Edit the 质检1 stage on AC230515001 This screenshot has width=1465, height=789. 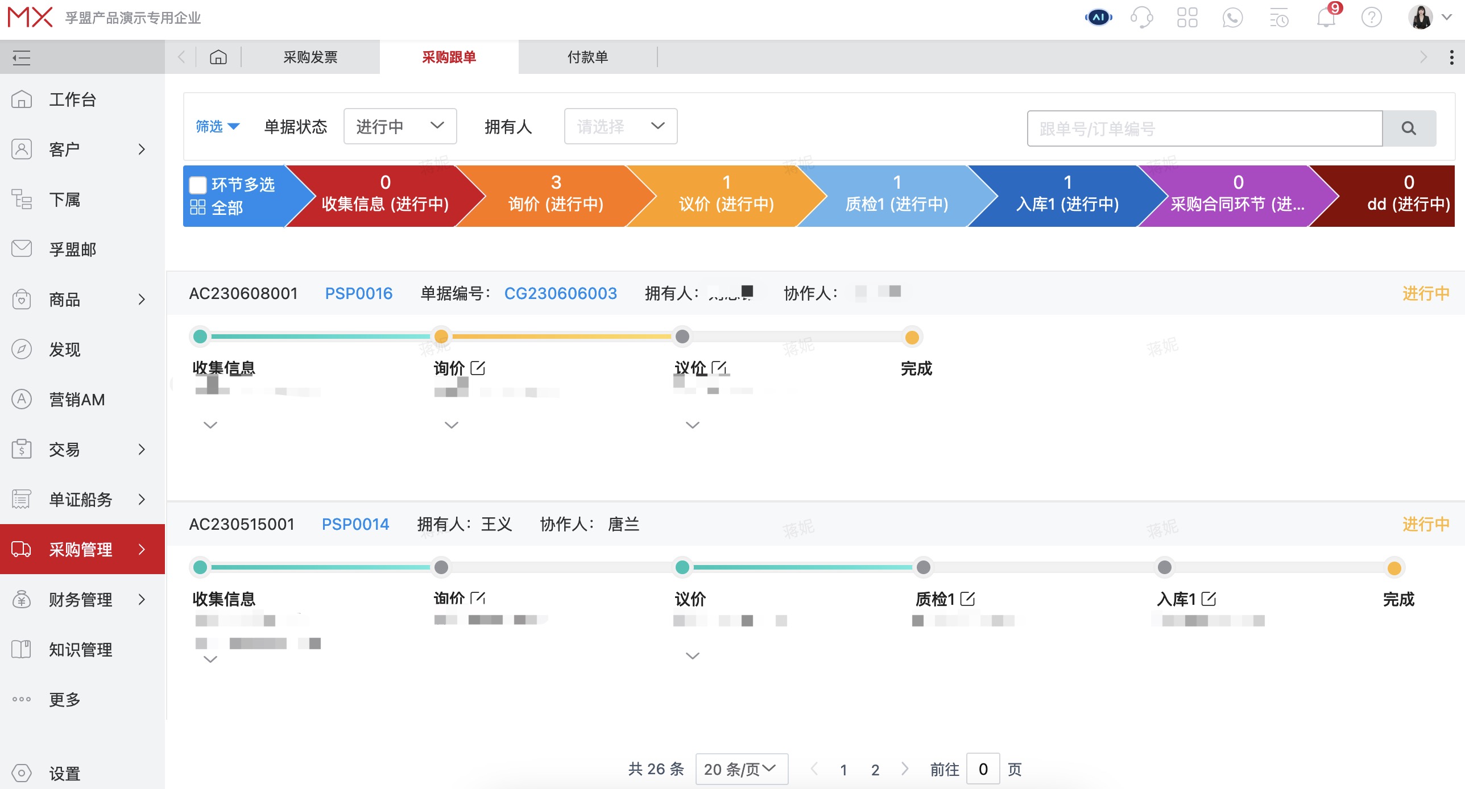[x=968, y=599]
